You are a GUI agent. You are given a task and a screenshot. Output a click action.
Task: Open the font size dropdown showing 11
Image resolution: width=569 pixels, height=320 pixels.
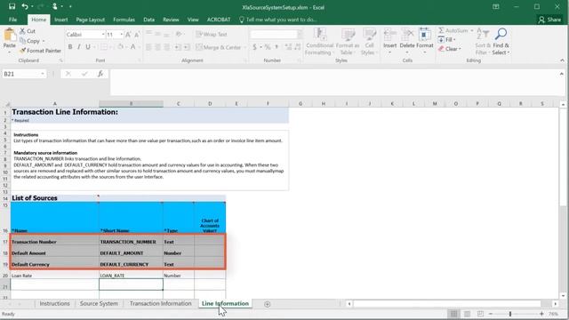(x=121, y=35)
